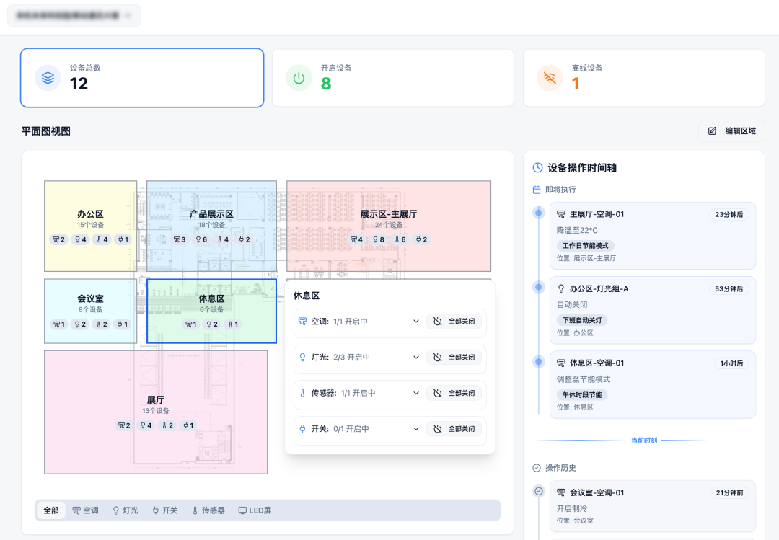Open the blurred project dropdown at top

[x=74, y=15]
